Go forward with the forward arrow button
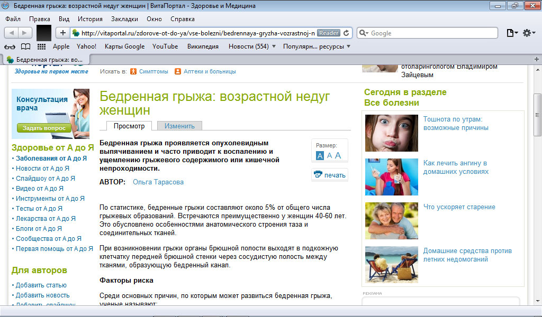 pos(24,33)
